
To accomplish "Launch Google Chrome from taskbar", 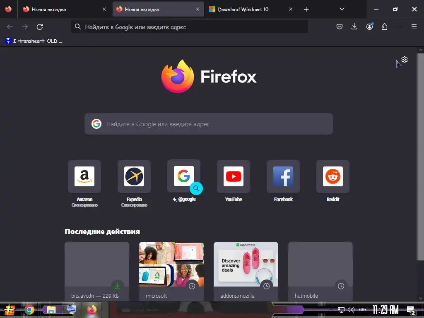I will 29,310.
